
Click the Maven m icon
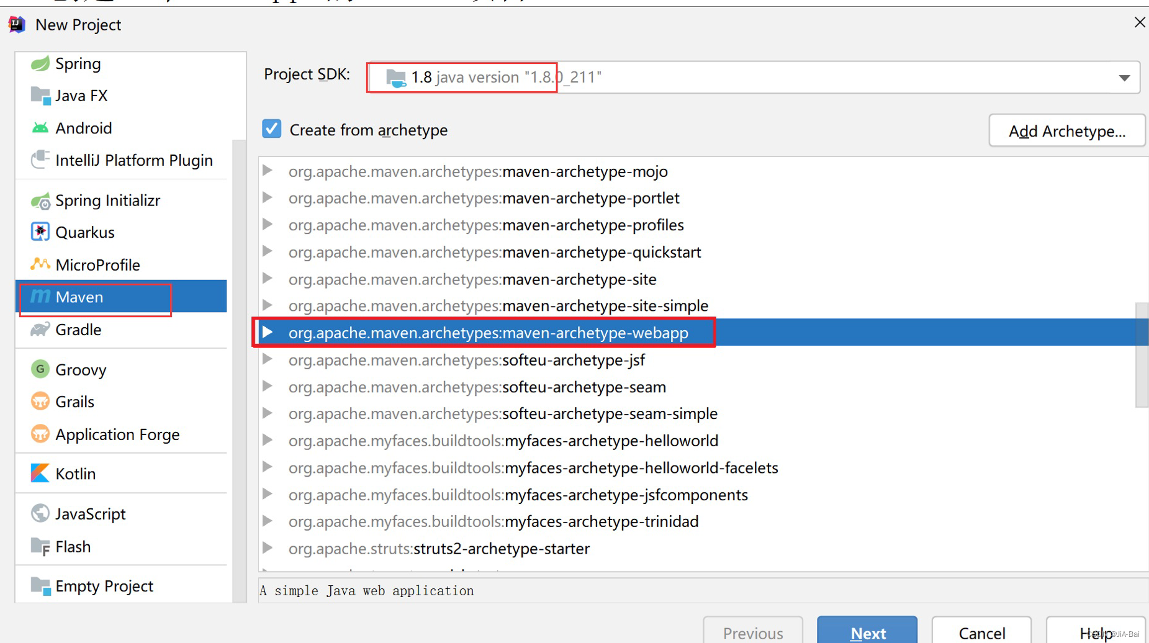click(40, 297)
